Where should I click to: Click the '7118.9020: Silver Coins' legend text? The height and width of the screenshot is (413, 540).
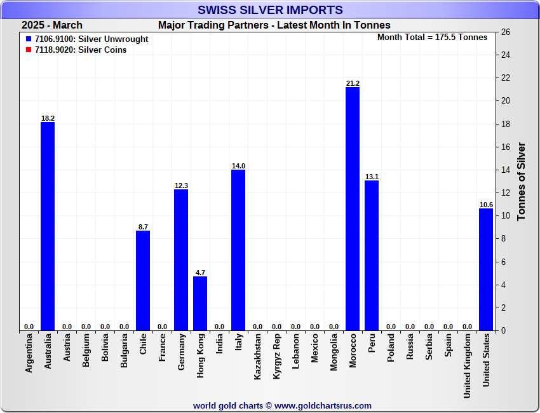click(x=81, y=50)
